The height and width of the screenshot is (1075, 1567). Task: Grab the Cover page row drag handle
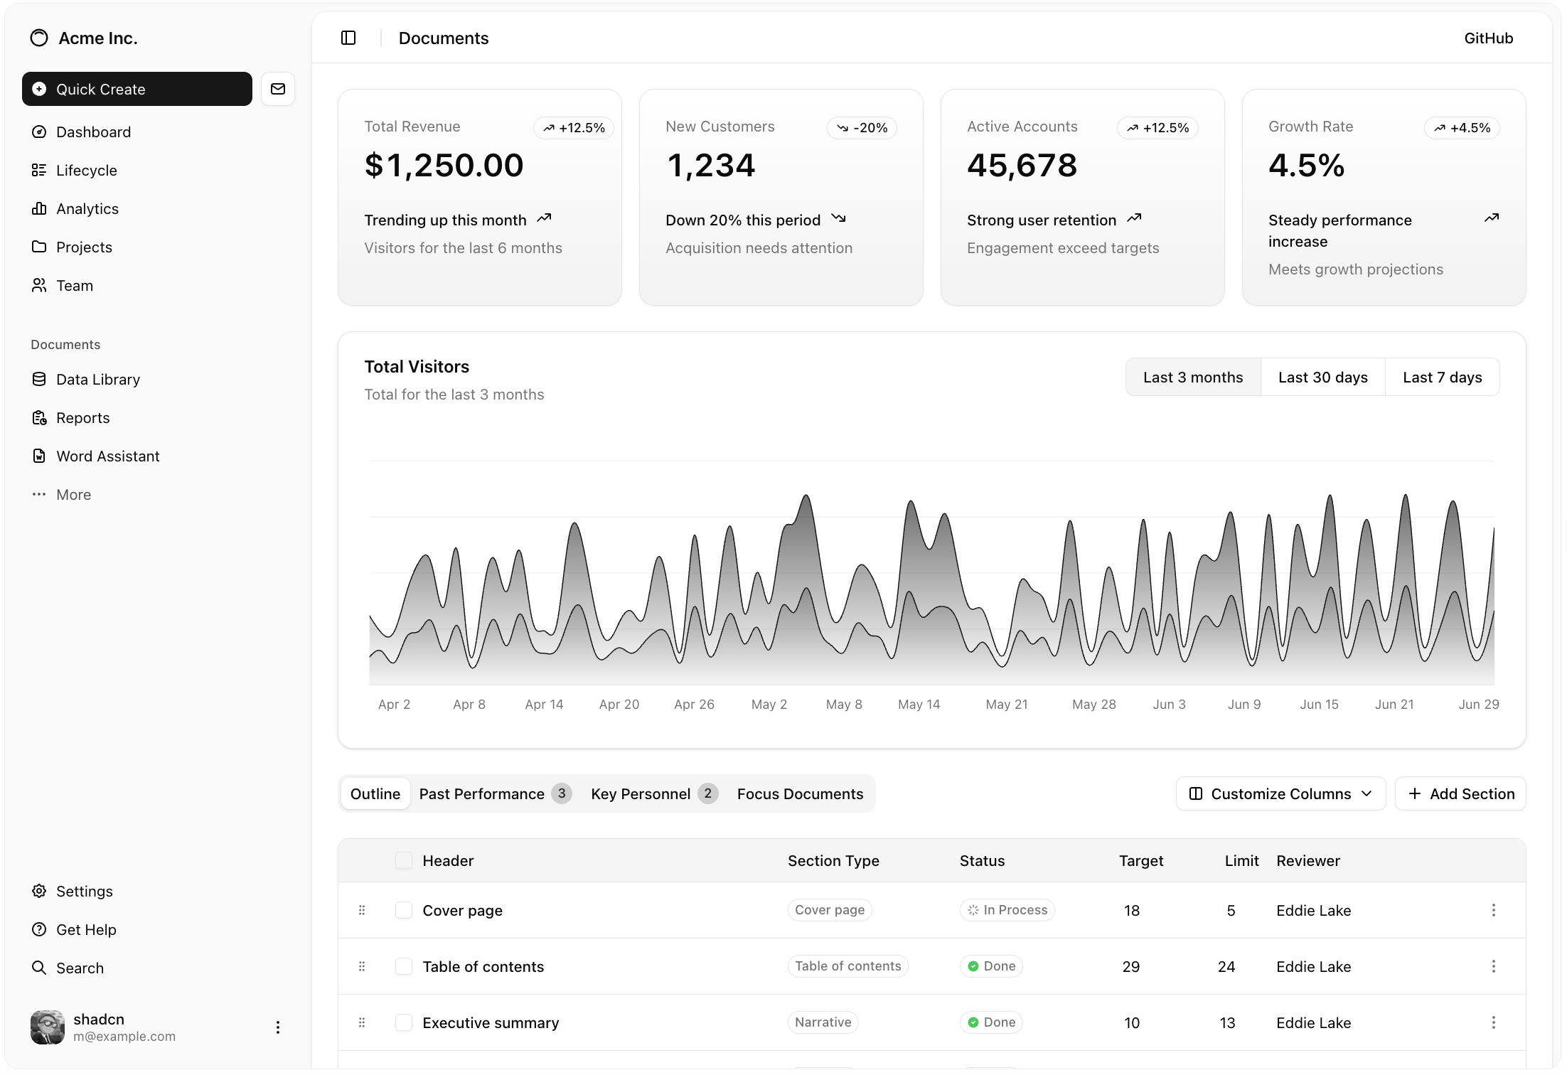[x=362, y=910]
